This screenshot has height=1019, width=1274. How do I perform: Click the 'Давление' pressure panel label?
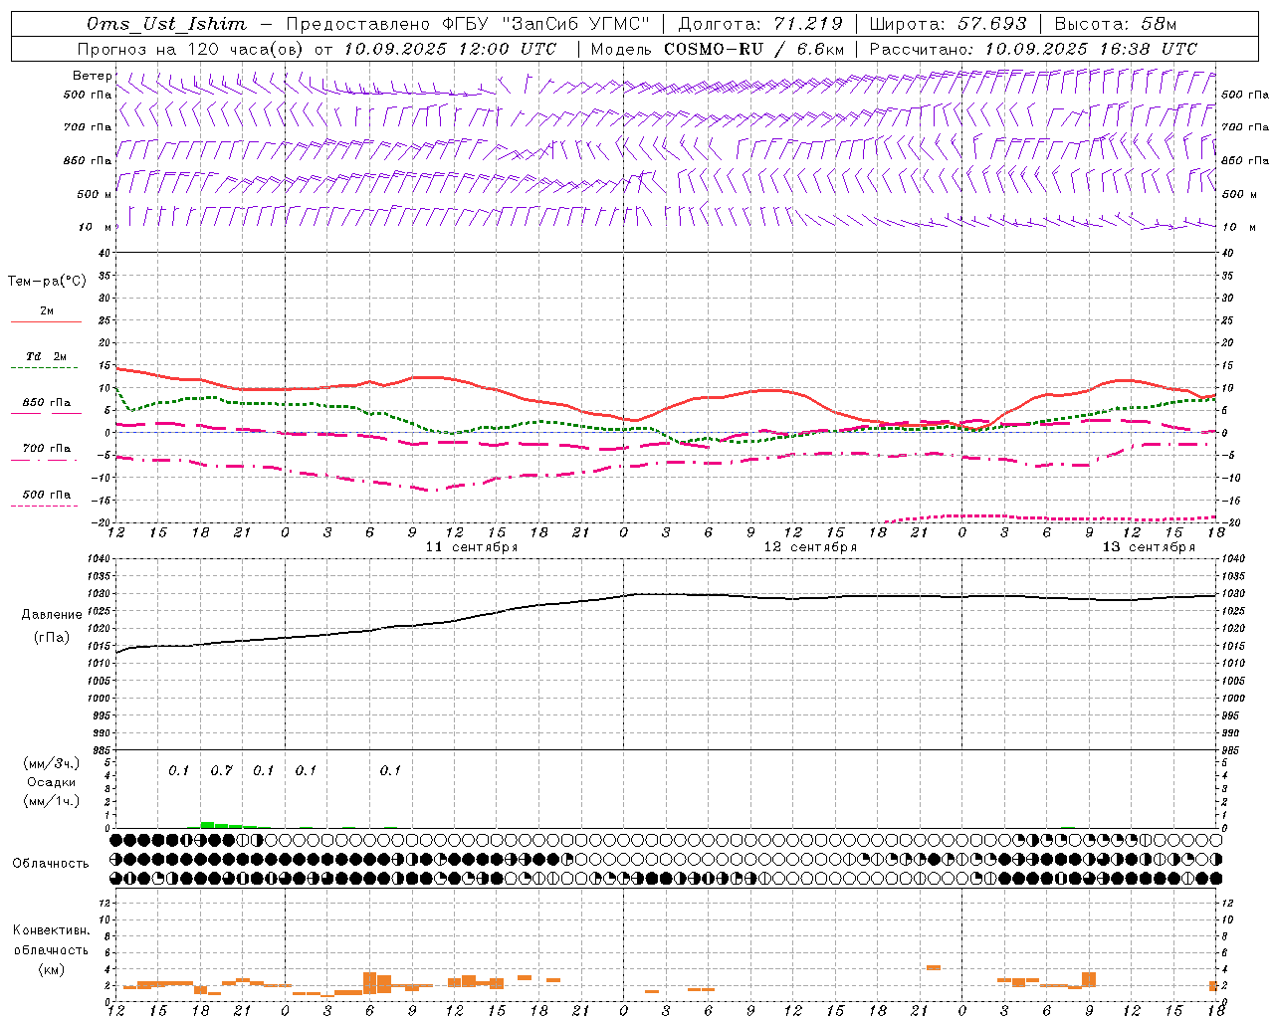coord(52,615)
